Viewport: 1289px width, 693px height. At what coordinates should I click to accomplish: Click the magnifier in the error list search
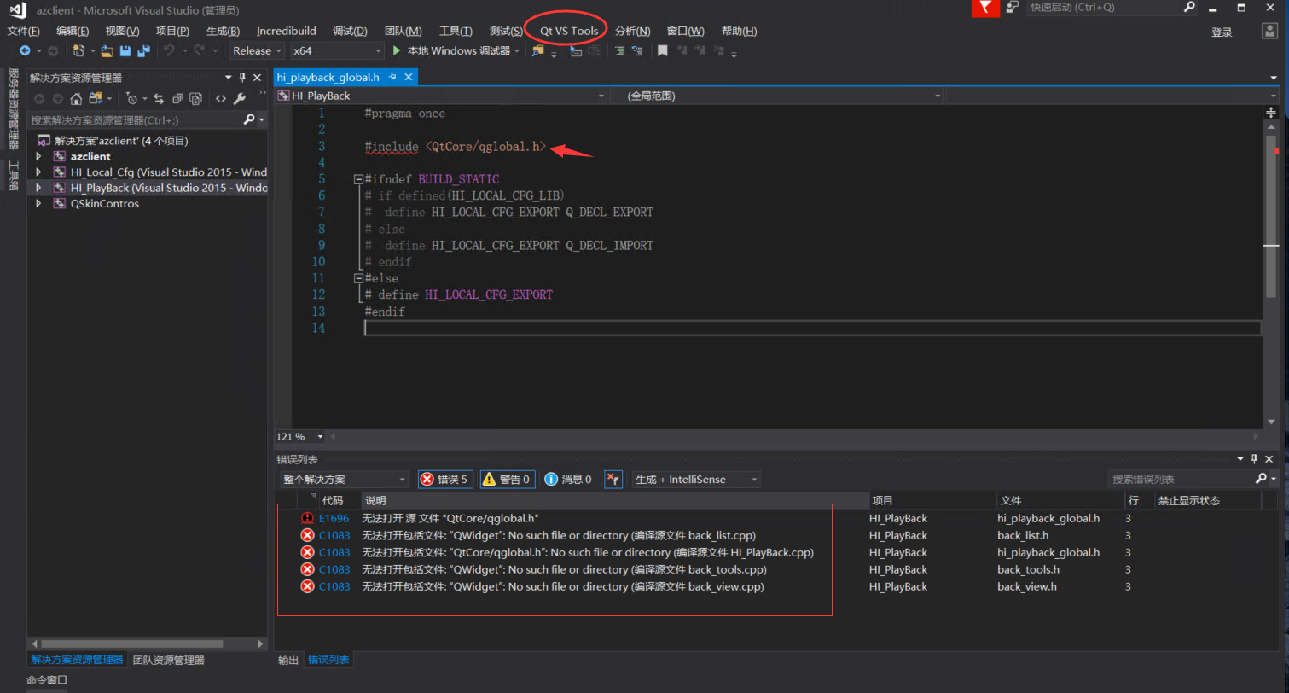[x=1261, y=479]
